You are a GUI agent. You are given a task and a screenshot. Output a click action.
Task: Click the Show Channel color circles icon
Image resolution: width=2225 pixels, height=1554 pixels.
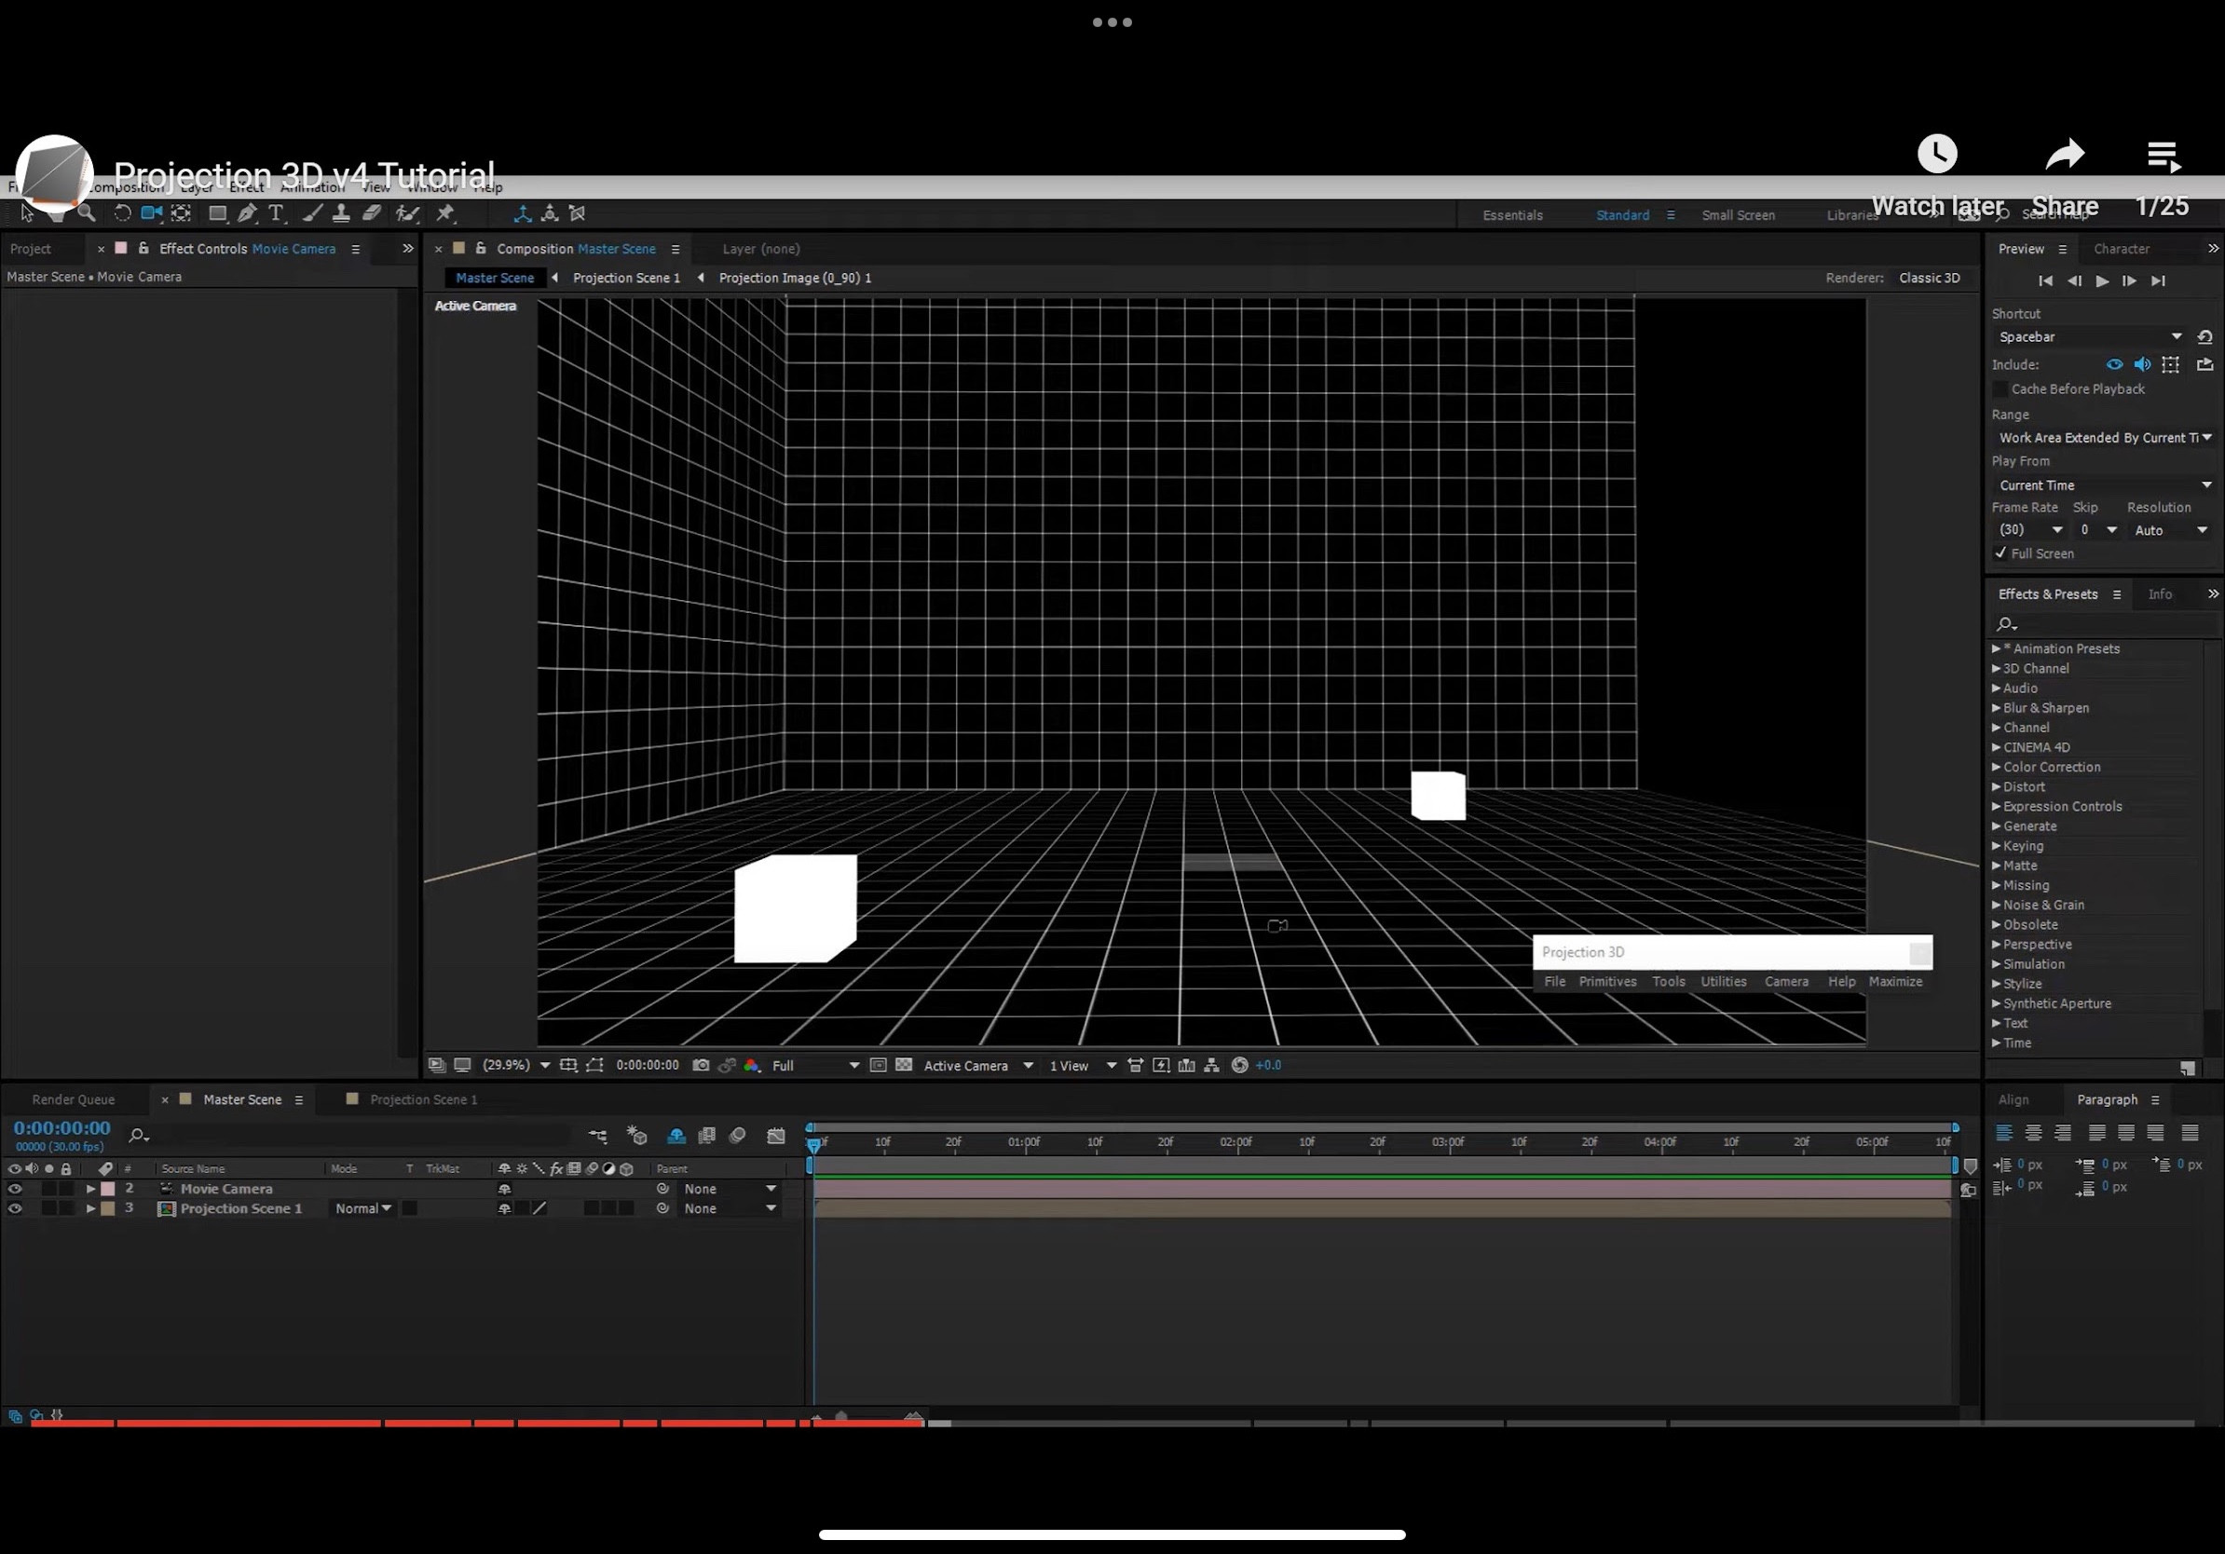[752, 1065]
